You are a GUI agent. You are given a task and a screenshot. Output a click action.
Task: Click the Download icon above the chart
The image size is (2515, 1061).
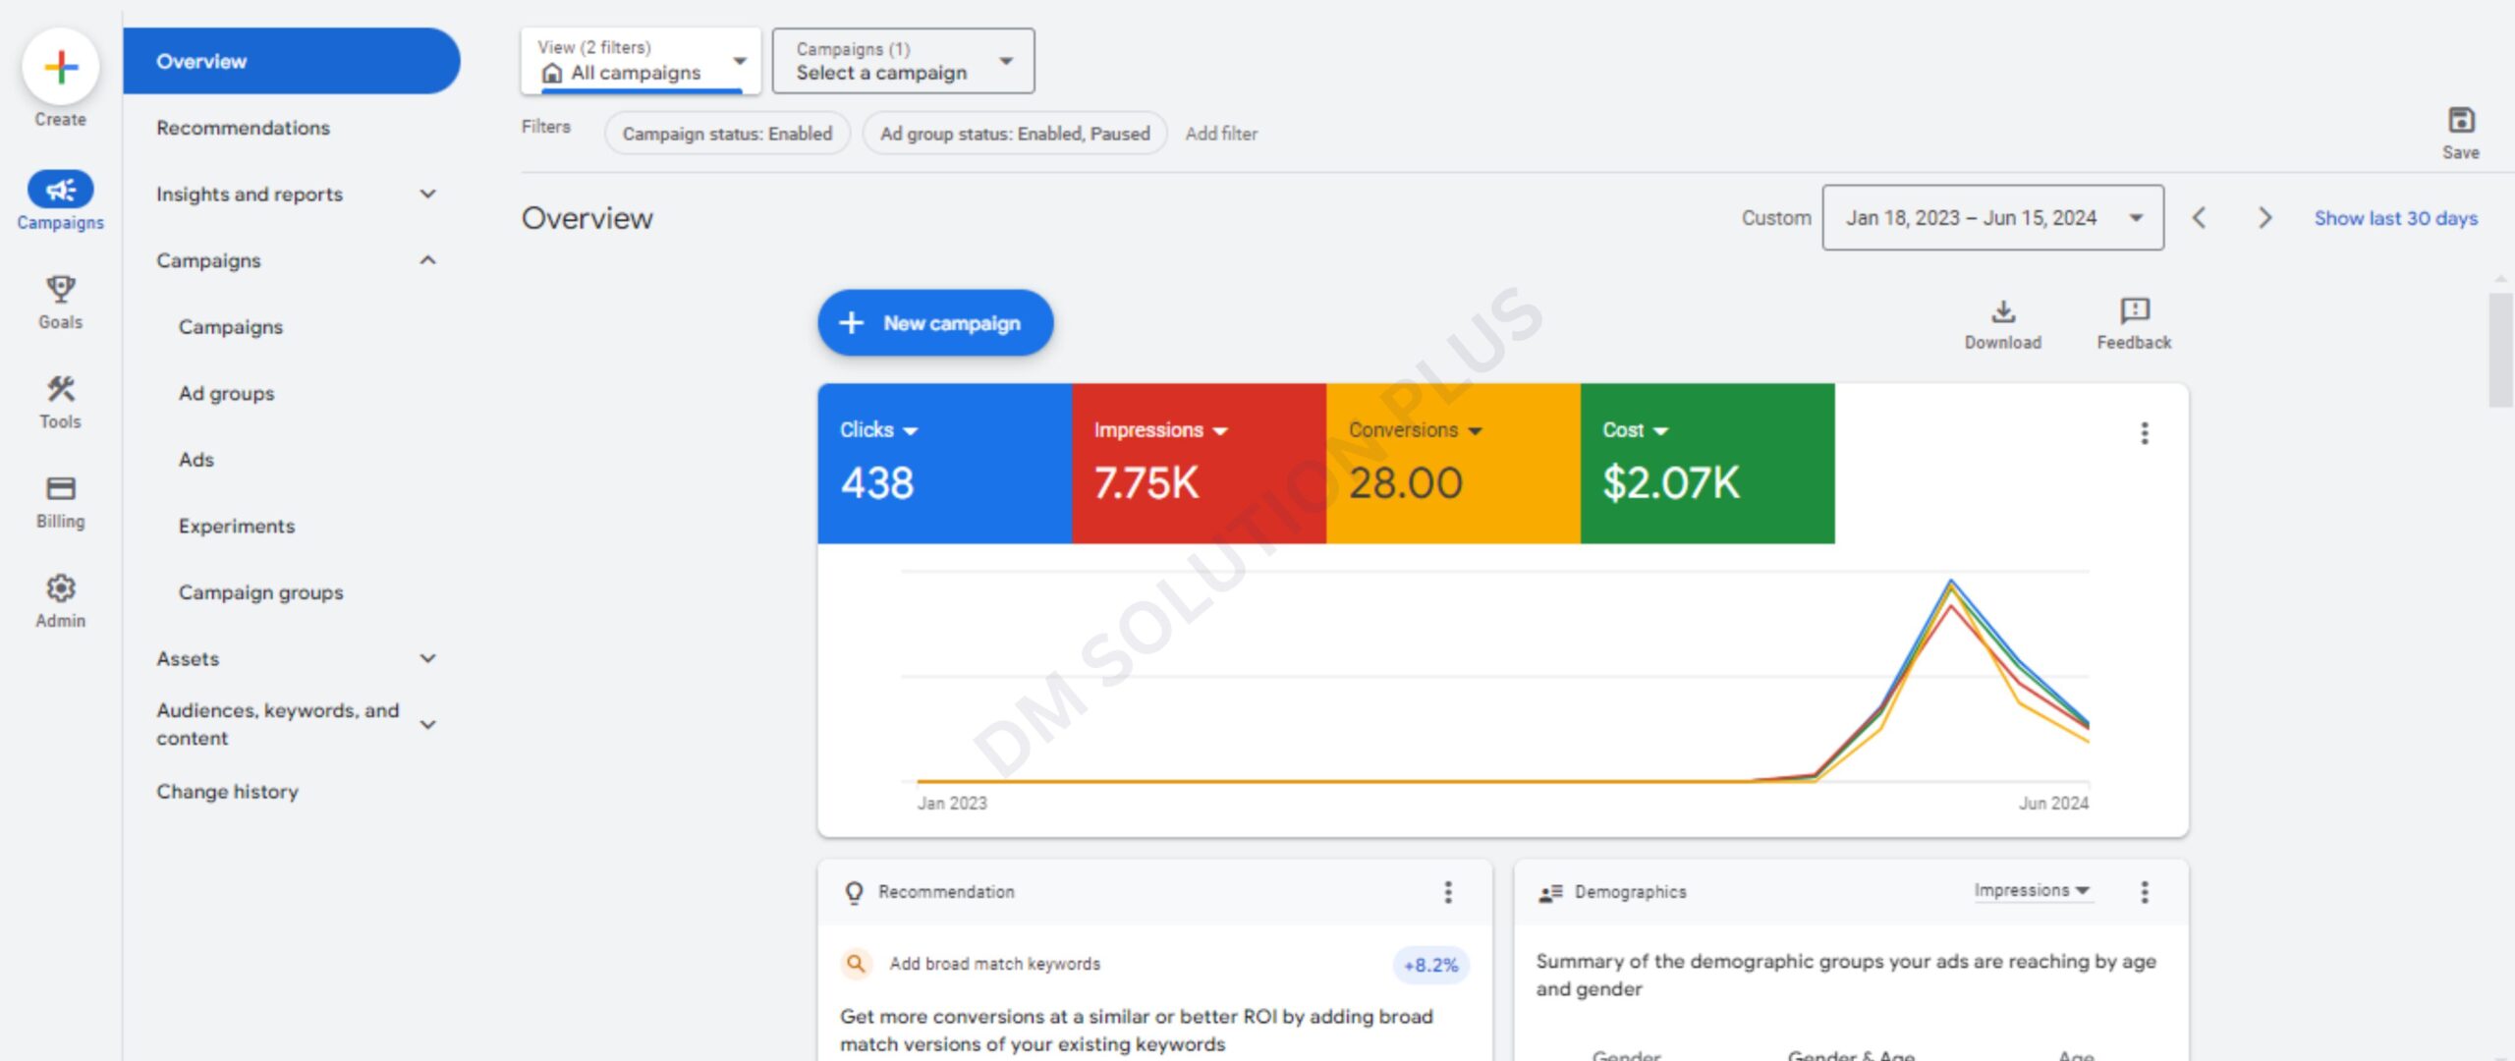[x=2002, y=312]
